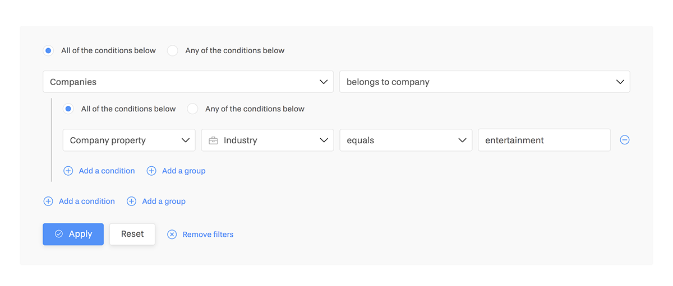The height and width of the screenshot is (286, 673).
Task: Click the briefcase icon in the Industry field
Action: click(213, 140)
